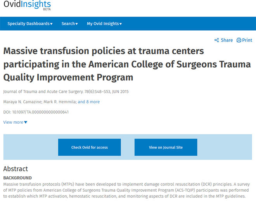Click Check Ovid for access button

tap(90, 147)
